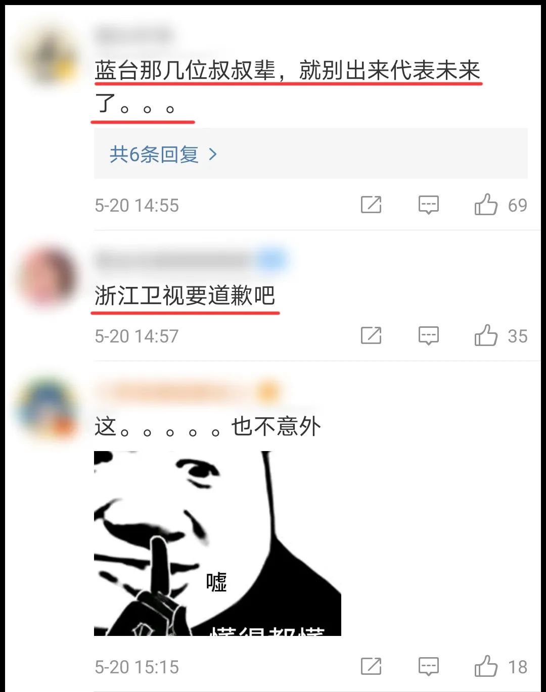The width and height of the screenshot is (546, 692).
Task: Click chevron next to 共6条回复
Action: tap(213, 154)
